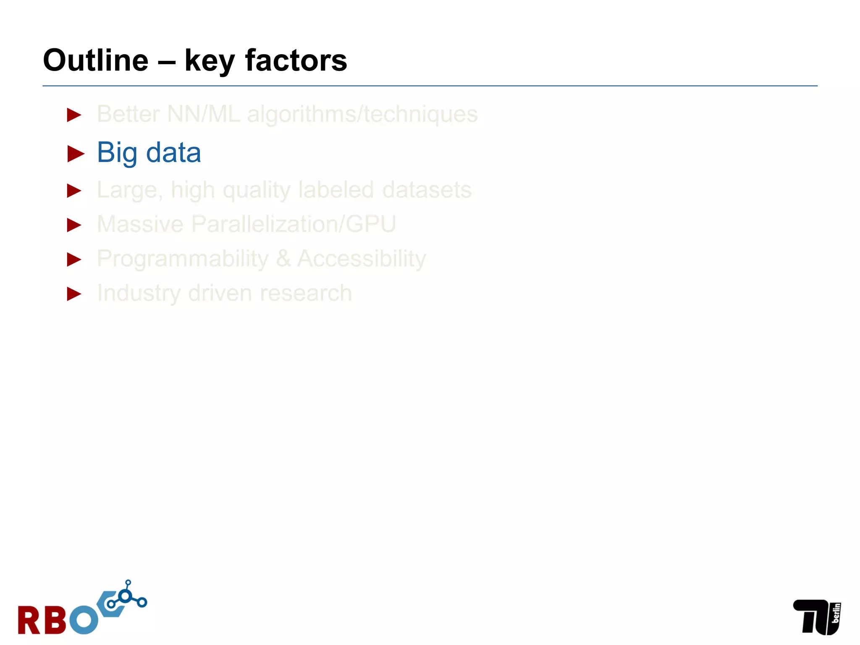Image resolution: width=860 pixels, height=645 pixels.
Task: Click the Programmability & Accessibility text
Action: pos(261,259)
